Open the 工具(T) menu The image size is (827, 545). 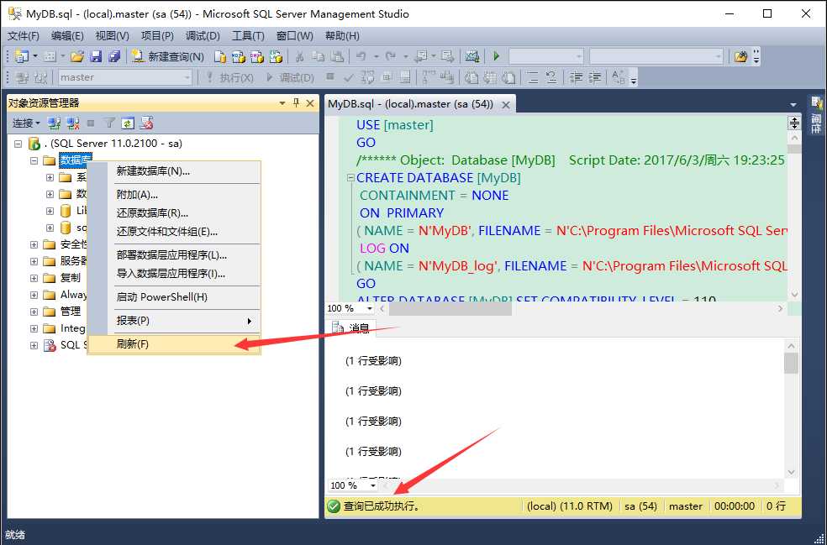point(248,36)
